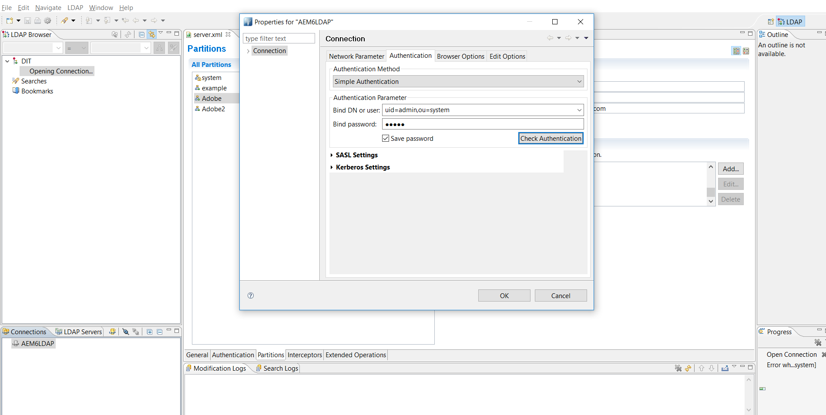Screen dimensions: 826x415
Task: Expand all items in the Connections panel
Action: click(149, 331)
